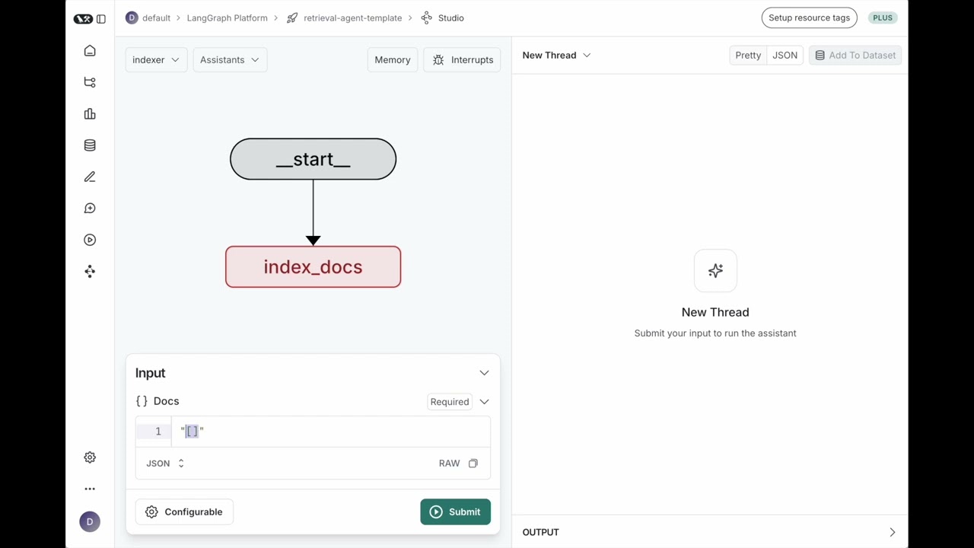This screenshot has height=548, width=974.
Task: Open the Home icon in sidebar
Action: pyautogui.click(x=90, y=51)
